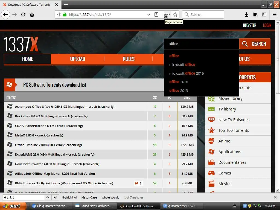Click the orange SEARCH button

(x=255, y=44)
